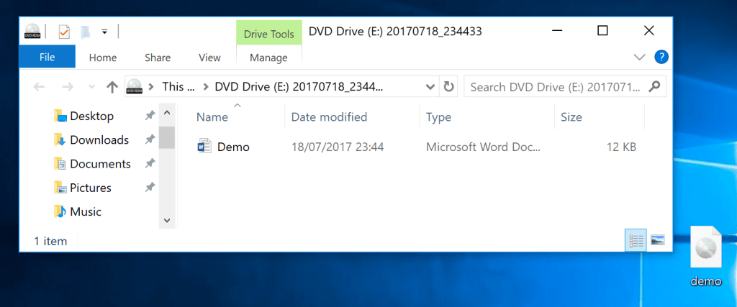
Task: Expand the address bar history dropdown
Action: tap(430, 87)
